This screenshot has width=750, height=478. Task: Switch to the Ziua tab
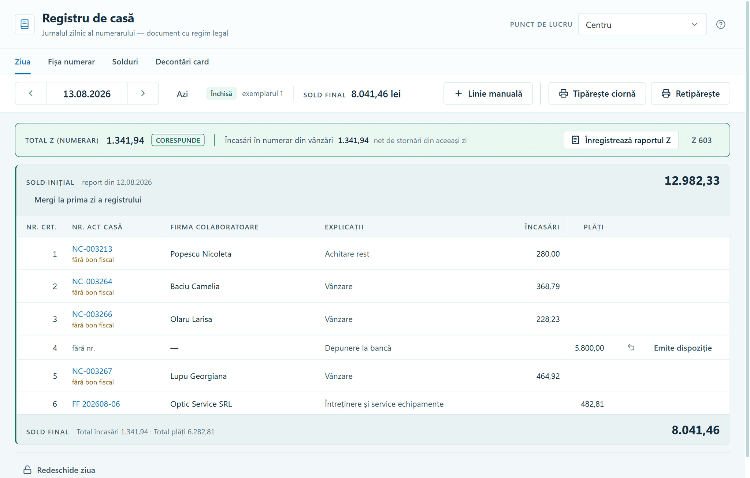(x=23, y=62)
